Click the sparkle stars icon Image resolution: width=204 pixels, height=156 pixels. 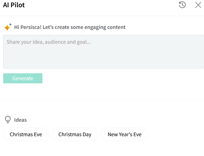8,27
